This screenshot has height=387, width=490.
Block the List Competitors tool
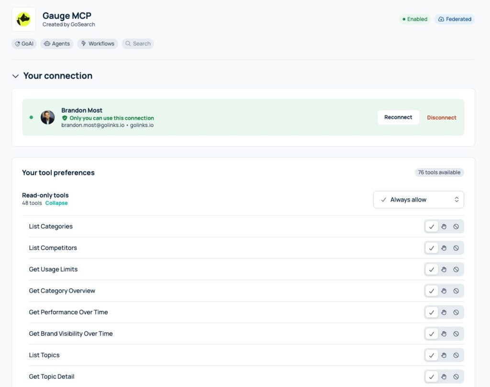[x=456, y=248]
